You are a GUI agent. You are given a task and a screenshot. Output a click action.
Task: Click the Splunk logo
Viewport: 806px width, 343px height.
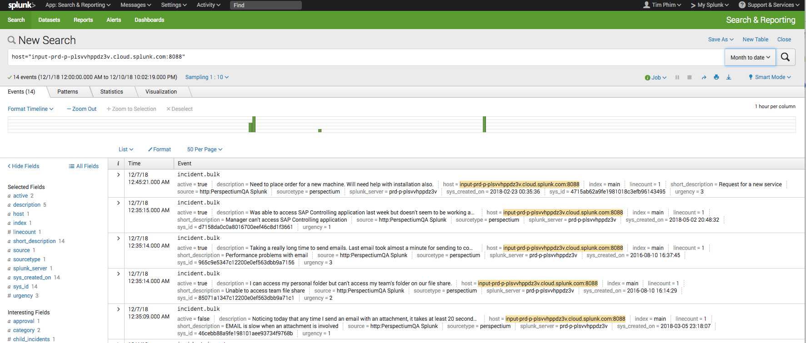pyautogui.click(x=21, y=5)
